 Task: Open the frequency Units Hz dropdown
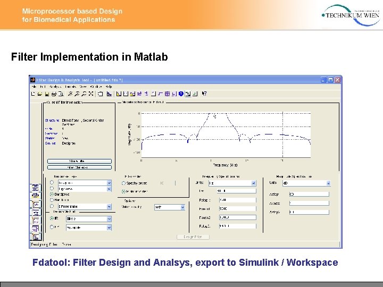coord(253,183)
